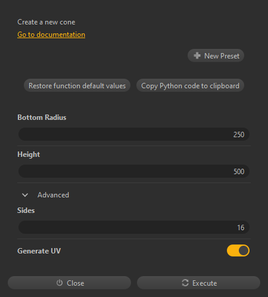Click the refresh arrows icon on Execute
Viewport: 268px width, 297px height.
click(x=185, y=283)
